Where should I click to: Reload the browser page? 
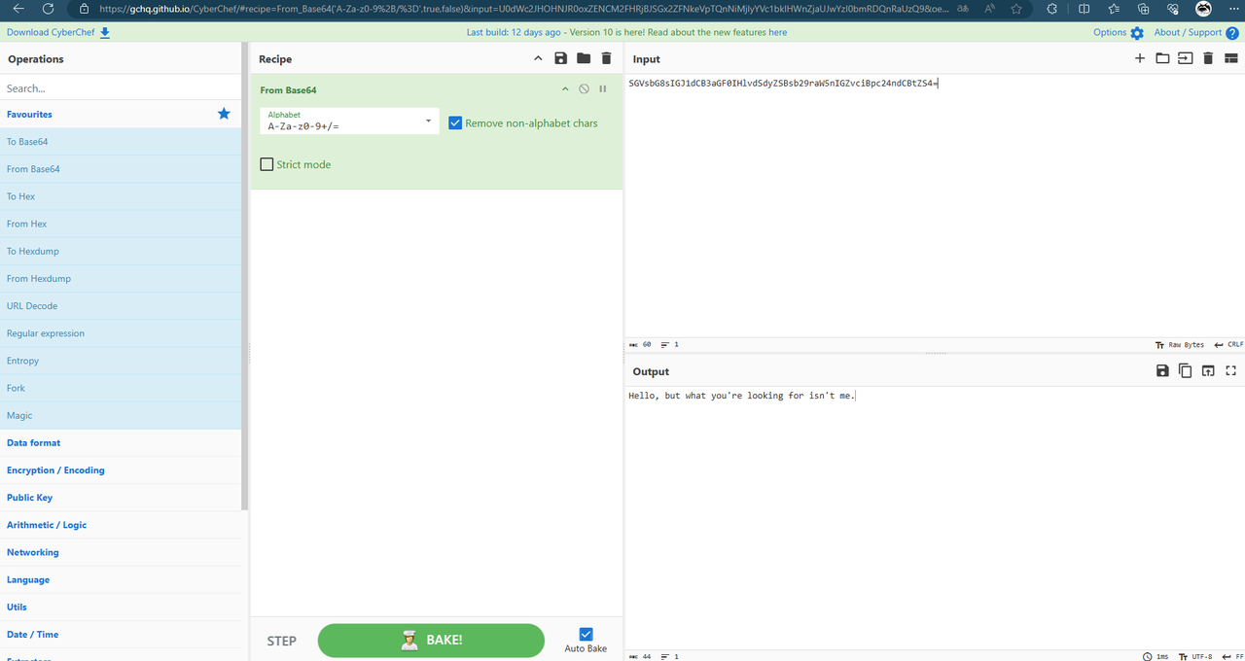[49, 9]
